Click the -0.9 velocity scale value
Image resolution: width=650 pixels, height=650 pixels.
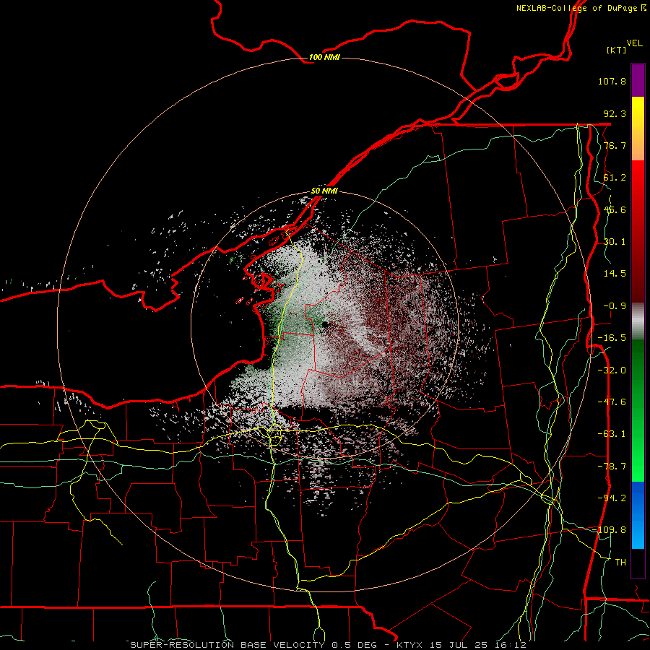coord(615,306)
